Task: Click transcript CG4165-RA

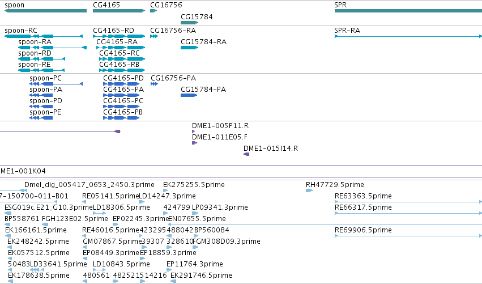Action: (x=121, y=48)
